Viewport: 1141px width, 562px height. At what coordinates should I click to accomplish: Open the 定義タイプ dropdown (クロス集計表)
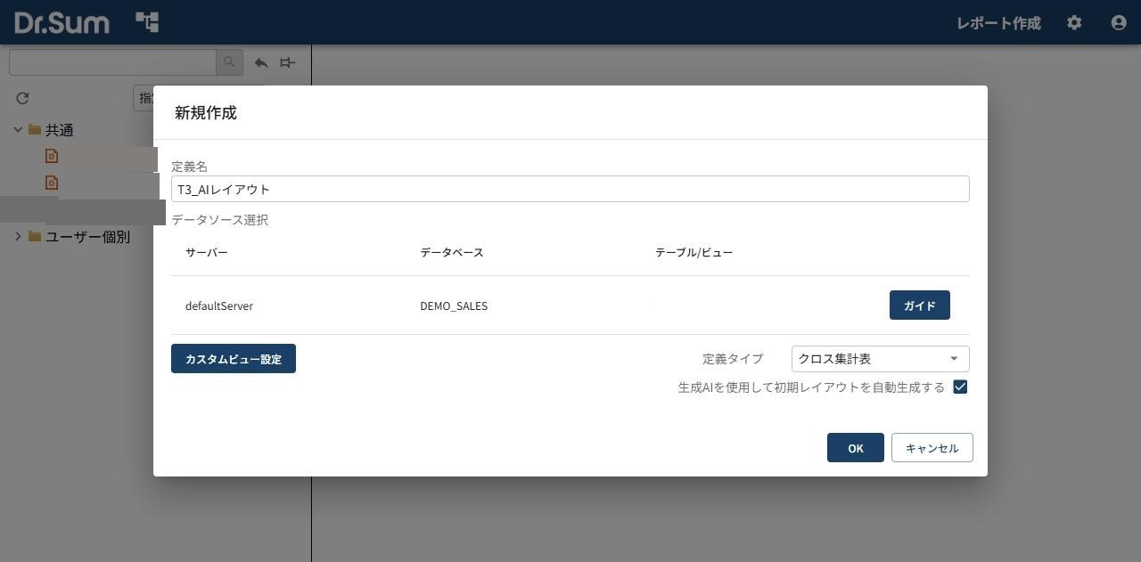[880, 359]
